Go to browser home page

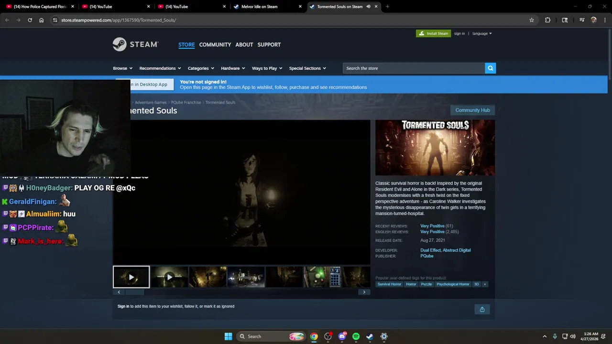click(x=41, y=20)
